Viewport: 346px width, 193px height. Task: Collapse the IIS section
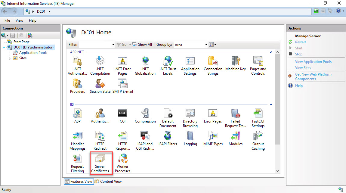pyautogui.click(x=271, y=104)
